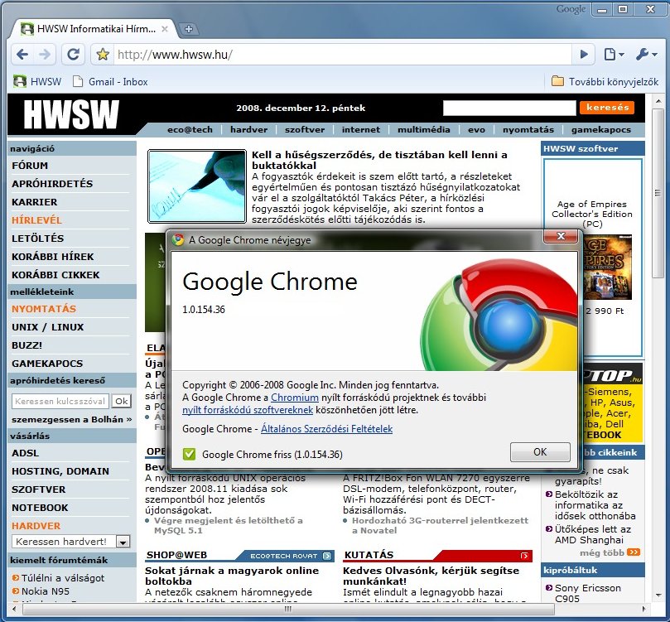Bookmark this page with the star icon

click(x=103, y=55)
